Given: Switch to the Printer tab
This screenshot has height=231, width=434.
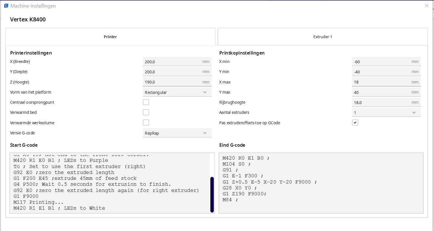Looking at the screenshot, I should click(x=110, y=37).
